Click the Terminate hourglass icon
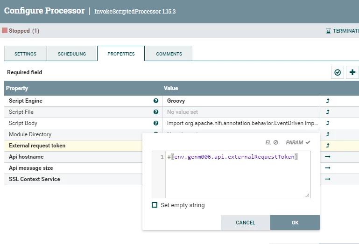The image size is (359, 244). [x=328, y=31]
